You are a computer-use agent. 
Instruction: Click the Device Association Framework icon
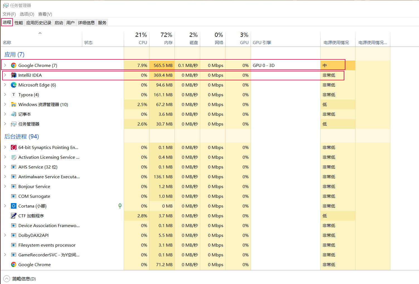tap(13, 225)
